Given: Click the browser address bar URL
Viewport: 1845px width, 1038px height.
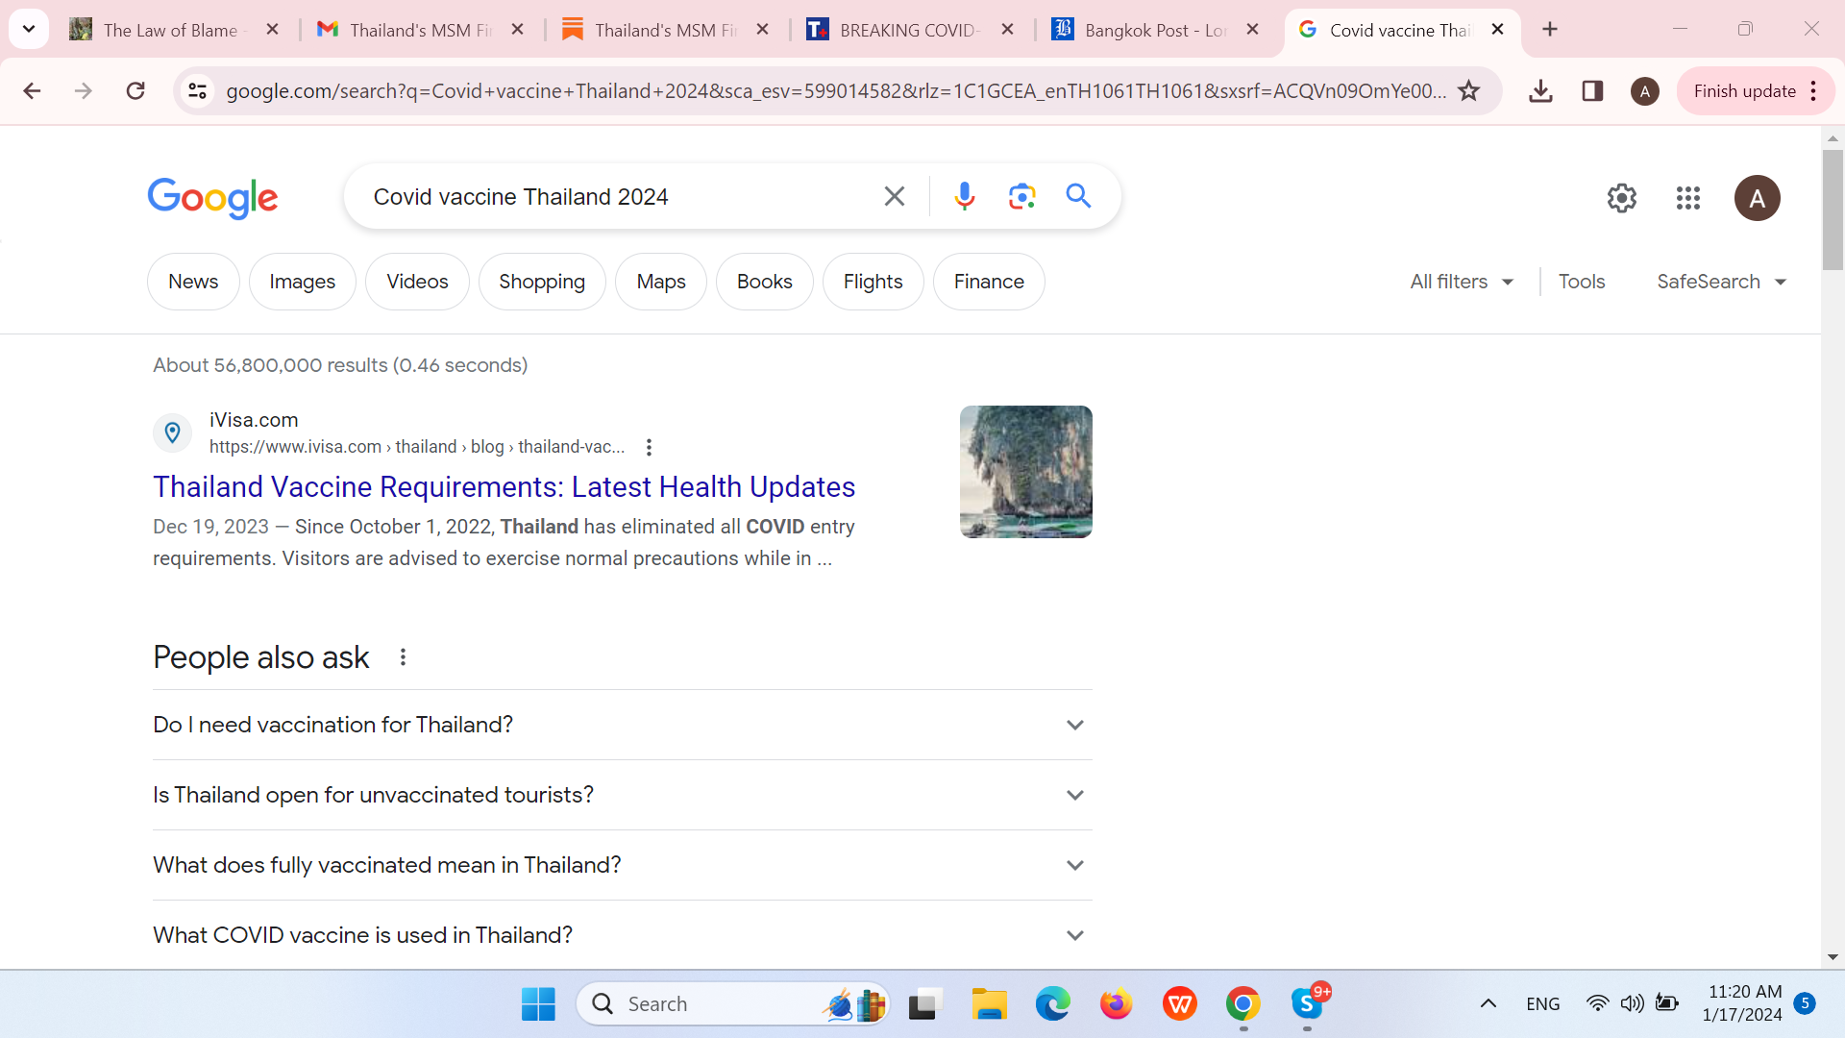Looking at the screenshot, I should pos(836,91).
